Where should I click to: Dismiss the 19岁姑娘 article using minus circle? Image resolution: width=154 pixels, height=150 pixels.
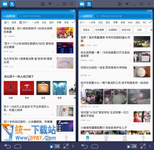pyautogui.click(x=130, y=60)
